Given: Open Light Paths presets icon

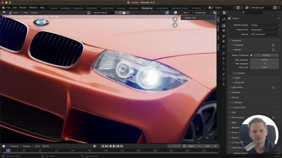Looking at the screenshot, I should [274, 87].
